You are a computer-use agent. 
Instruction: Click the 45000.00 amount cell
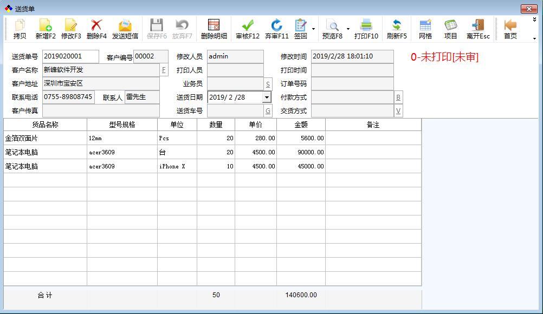301,166
